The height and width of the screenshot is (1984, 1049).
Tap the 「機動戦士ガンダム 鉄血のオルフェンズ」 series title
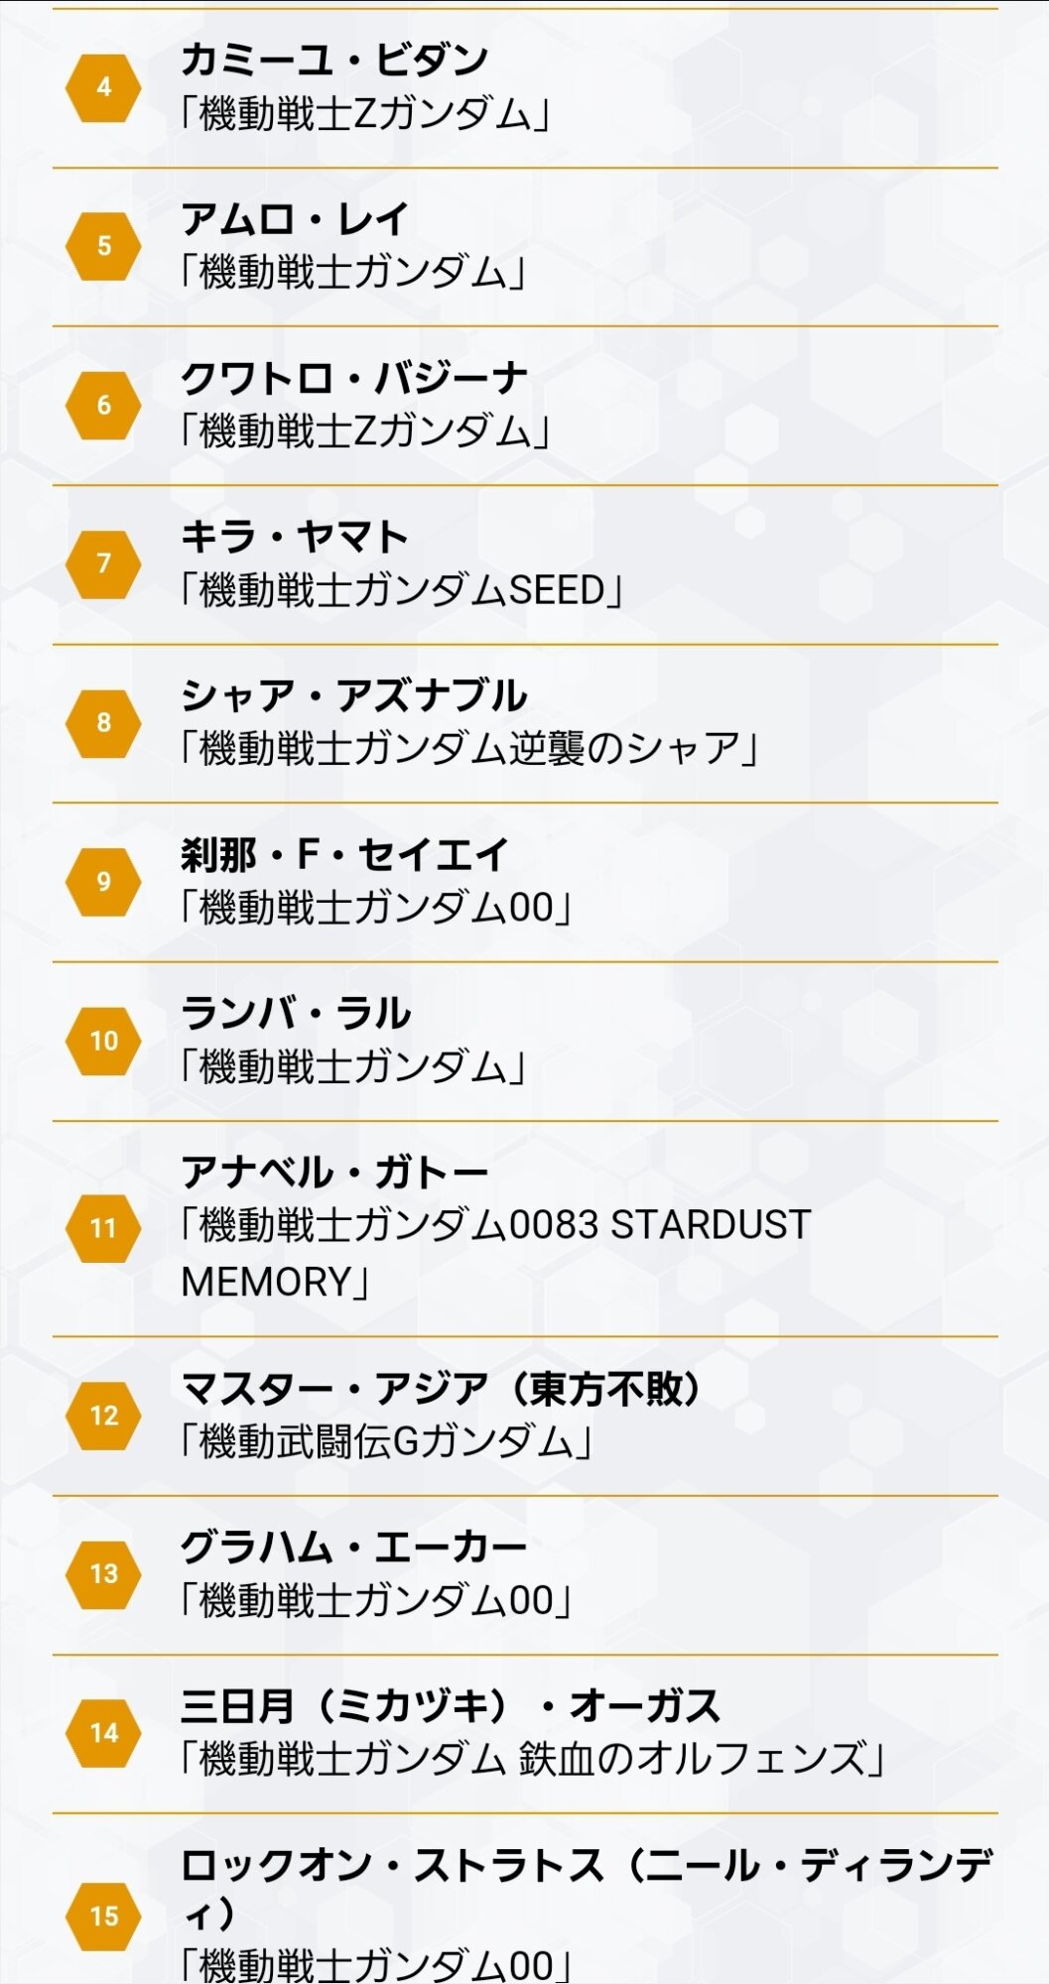coord(532,1760)
